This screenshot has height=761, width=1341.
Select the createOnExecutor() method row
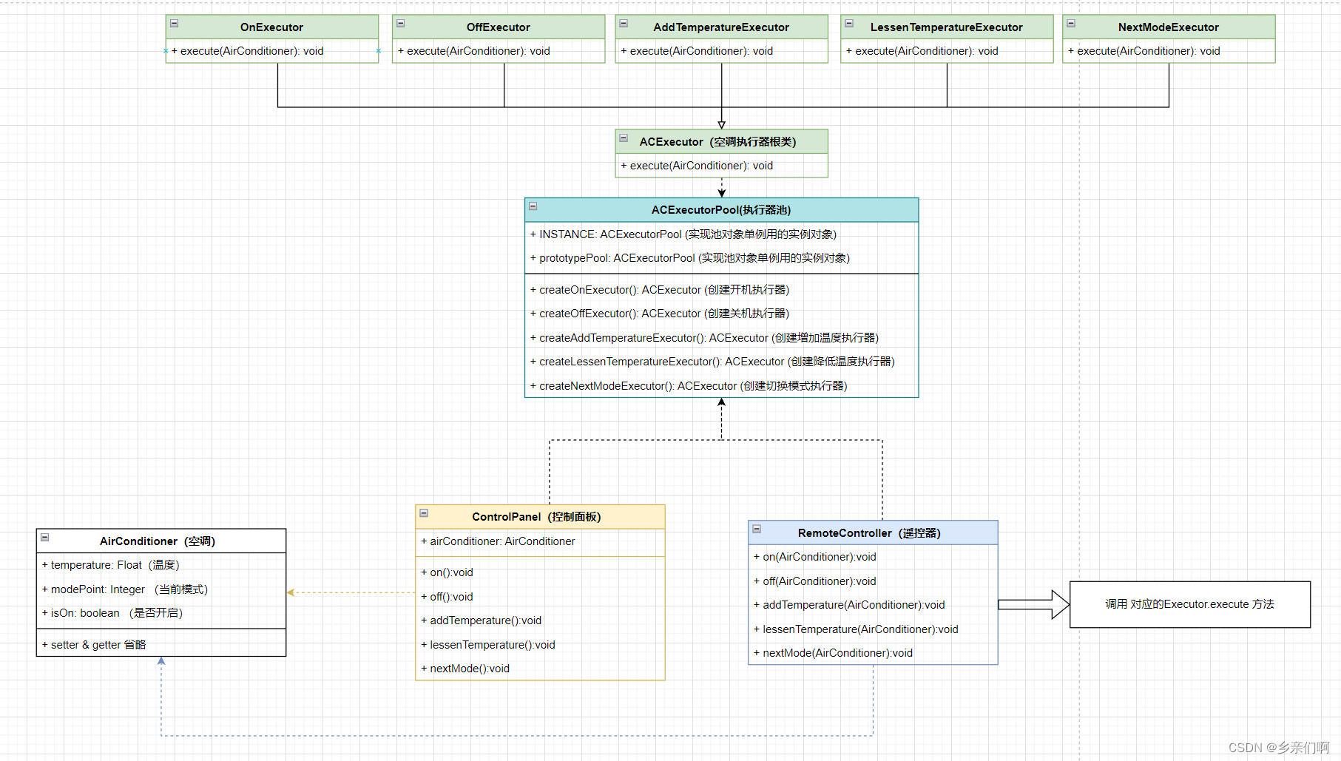(722, 290)
